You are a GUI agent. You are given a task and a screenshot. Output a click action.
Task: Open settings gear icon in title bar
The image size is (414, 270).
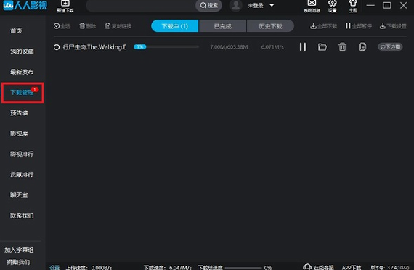click(333, 3)
